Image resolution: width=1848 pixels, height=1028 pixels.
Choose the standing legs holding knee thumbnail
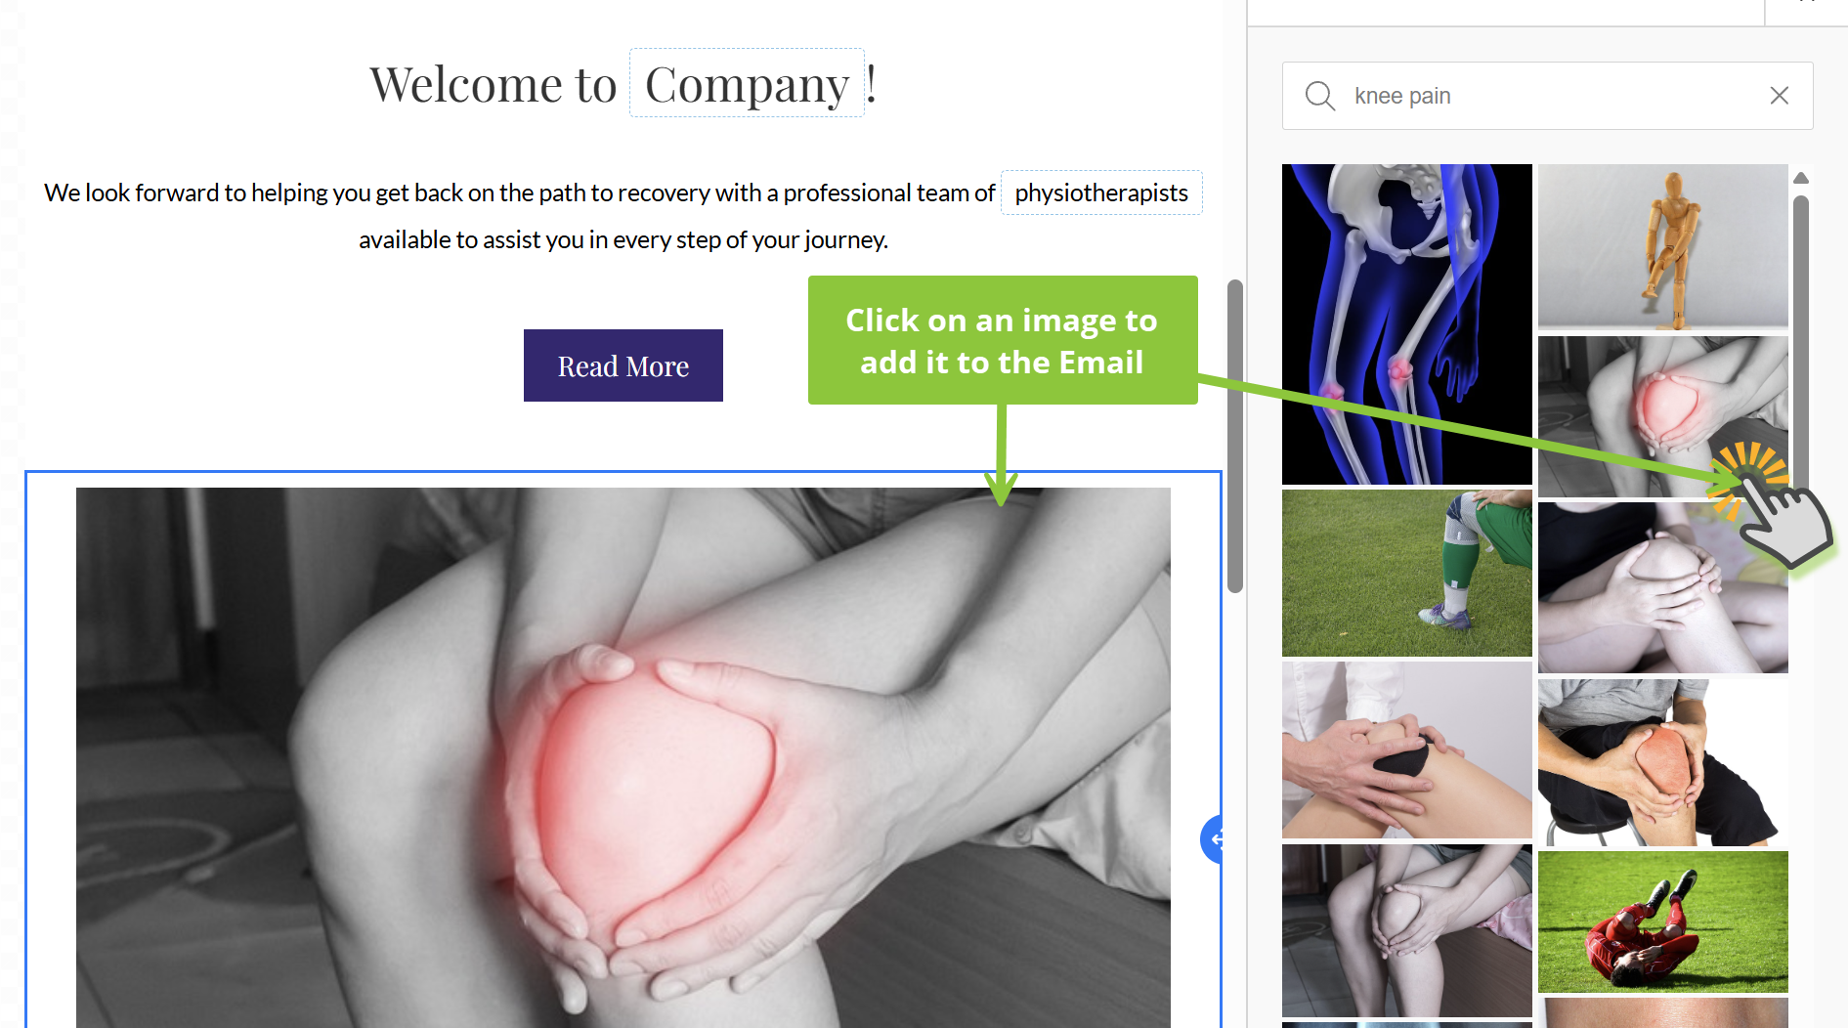point(1406,929)
